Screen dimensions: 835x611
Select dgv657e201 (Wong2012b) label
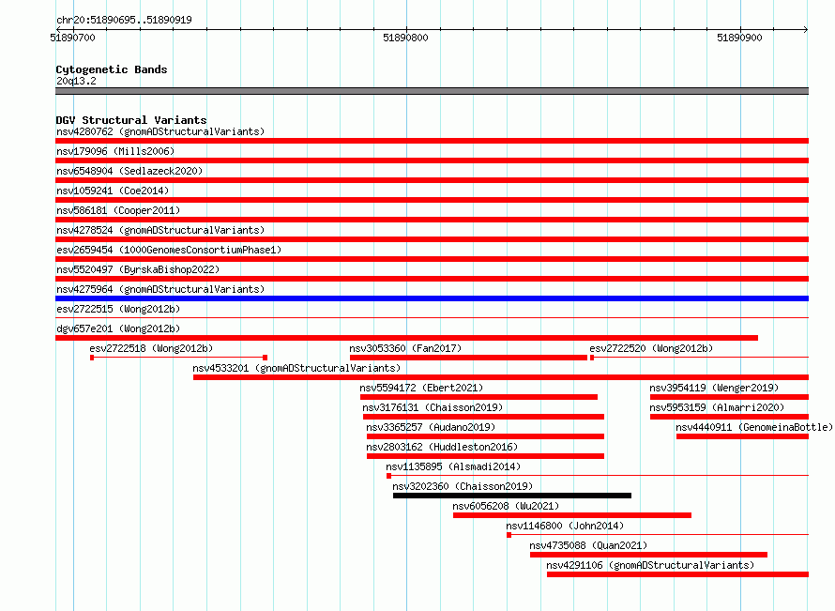(x=118, y=328)
